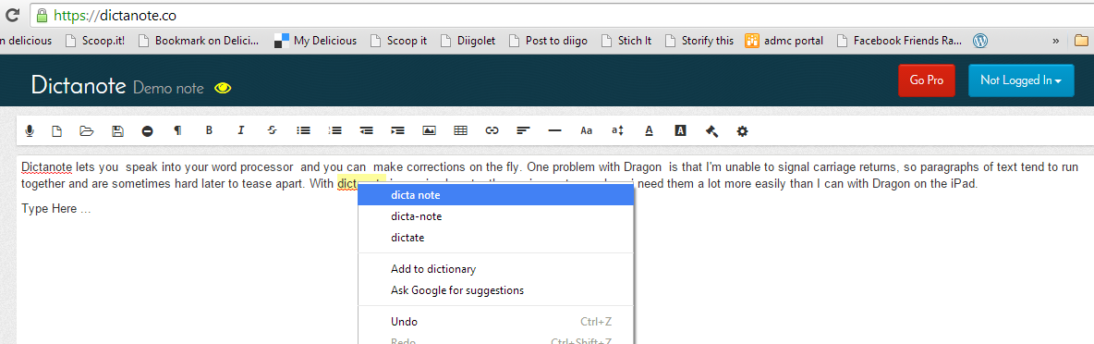Click Add to dictionary

coord(496,269)
